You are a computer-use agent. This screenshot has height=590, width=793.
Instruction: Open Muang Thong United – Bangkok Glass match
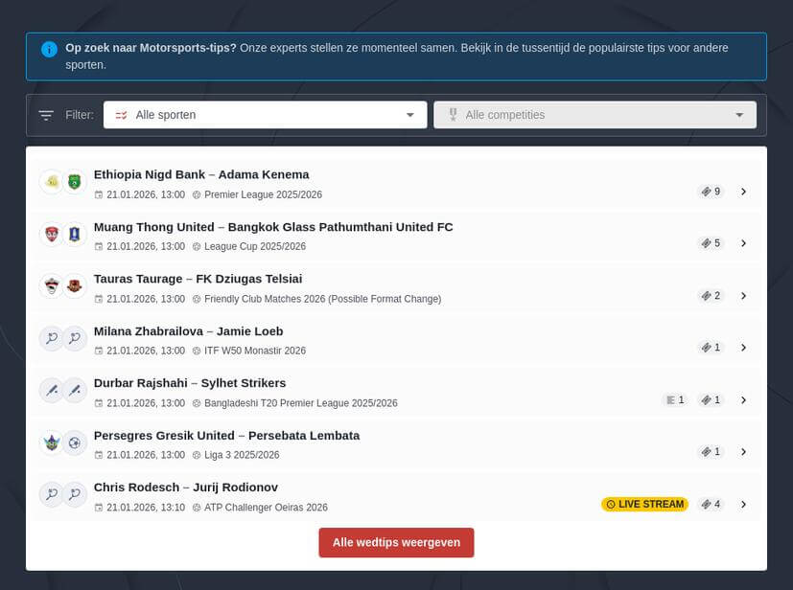[x=273, y=227]
